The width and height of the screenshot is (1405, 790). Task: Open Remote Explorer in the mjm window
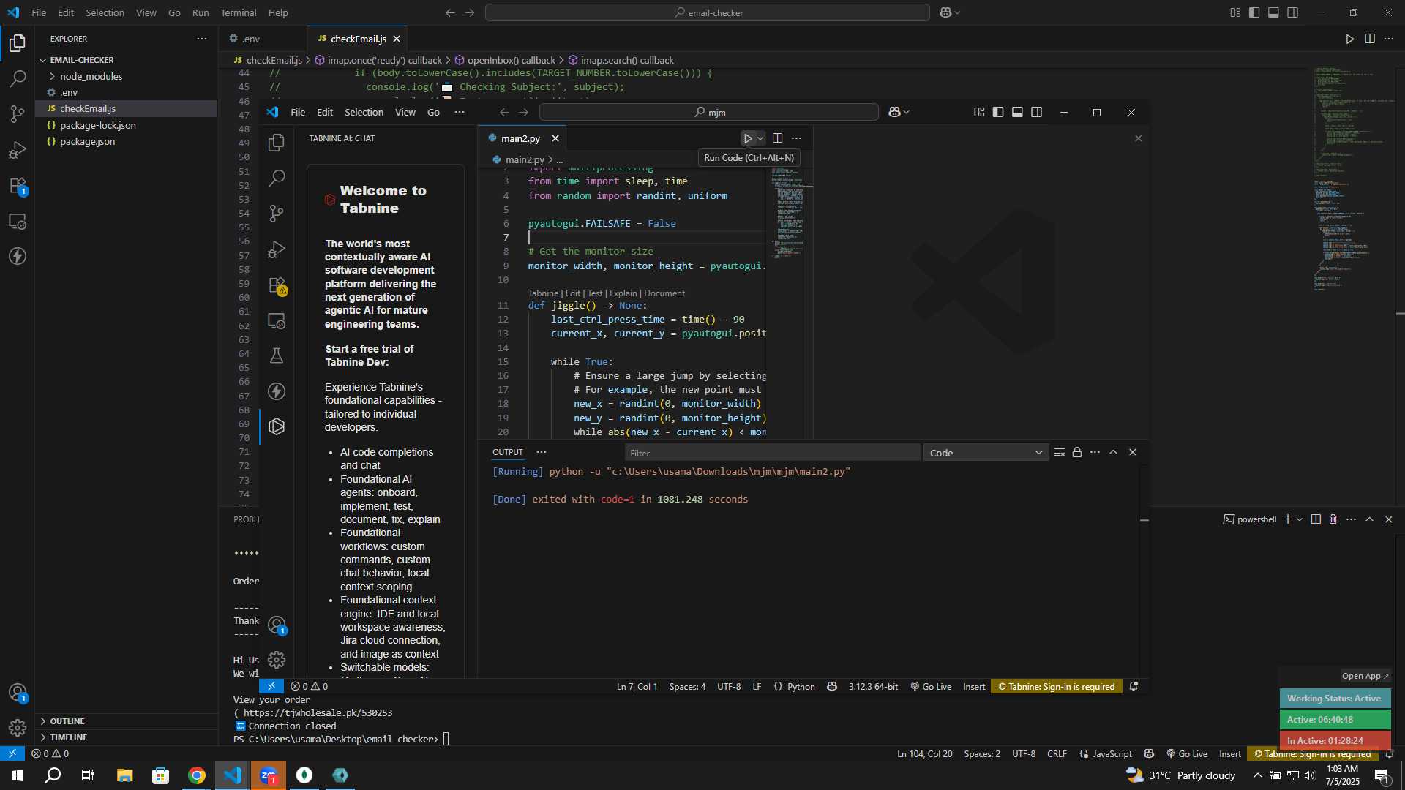[x=277, y=320]
